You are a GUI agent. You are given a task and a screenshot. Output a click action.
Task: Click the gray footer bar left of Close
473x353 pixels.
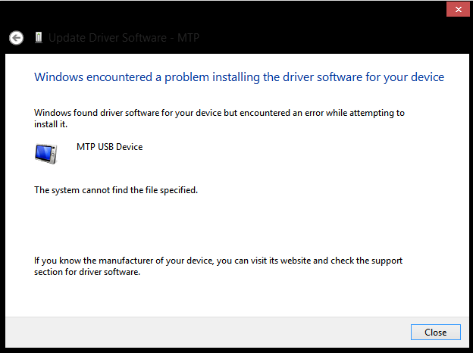205,332
